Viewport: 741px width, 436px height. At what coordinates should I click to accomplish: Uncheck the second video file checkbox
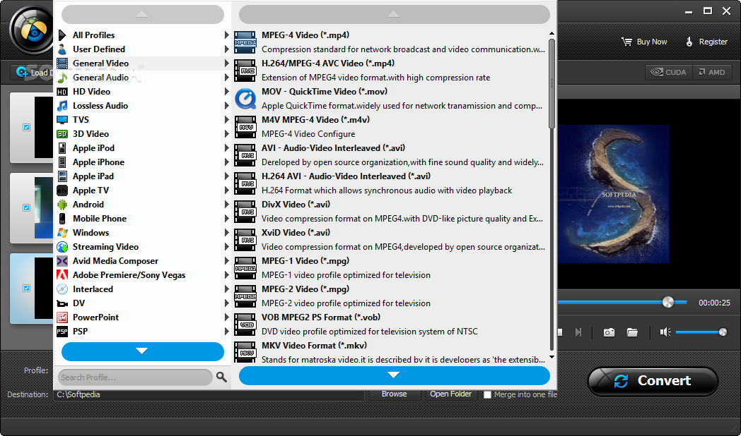point(26,208)
